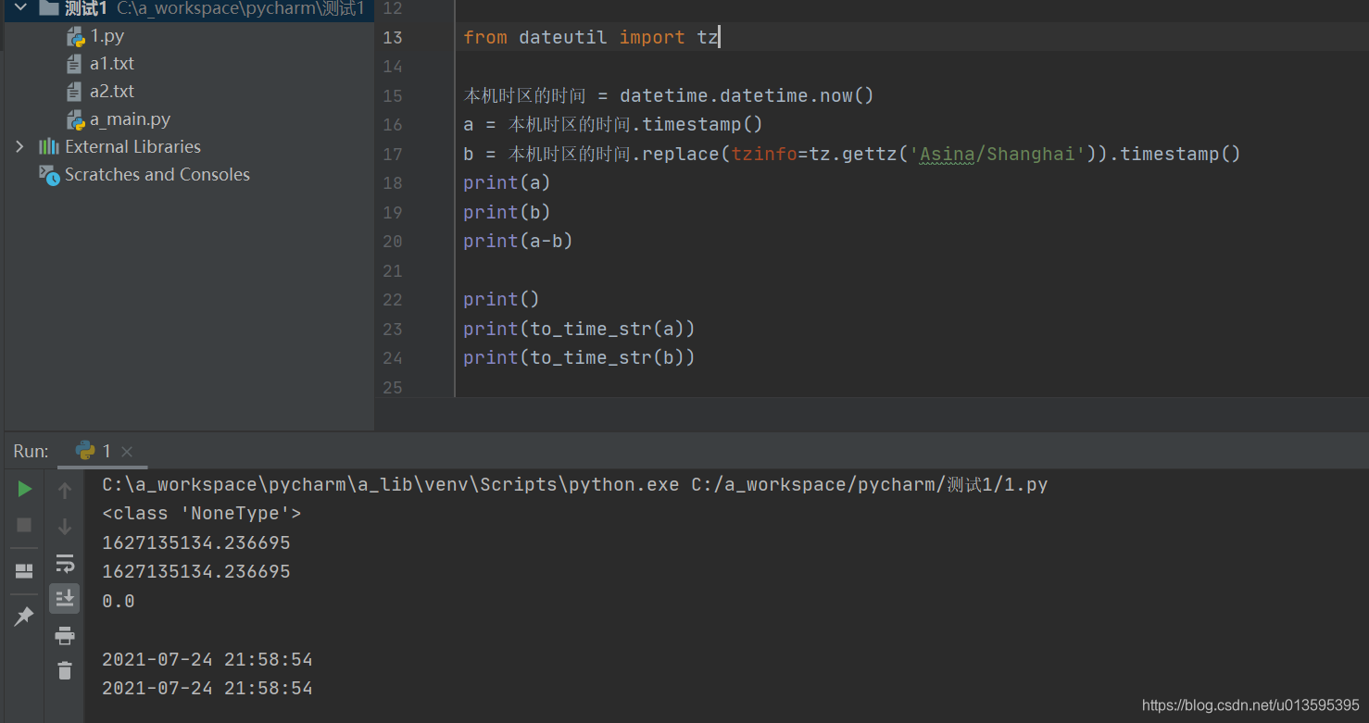Screen dimensions: 1369x723
Task: Toggle soft-wrap in the console
Action: click(x=64, y=563)
